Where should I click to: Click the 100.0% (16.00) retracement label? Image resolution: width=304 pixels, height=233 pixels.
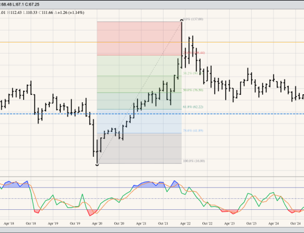194,161
